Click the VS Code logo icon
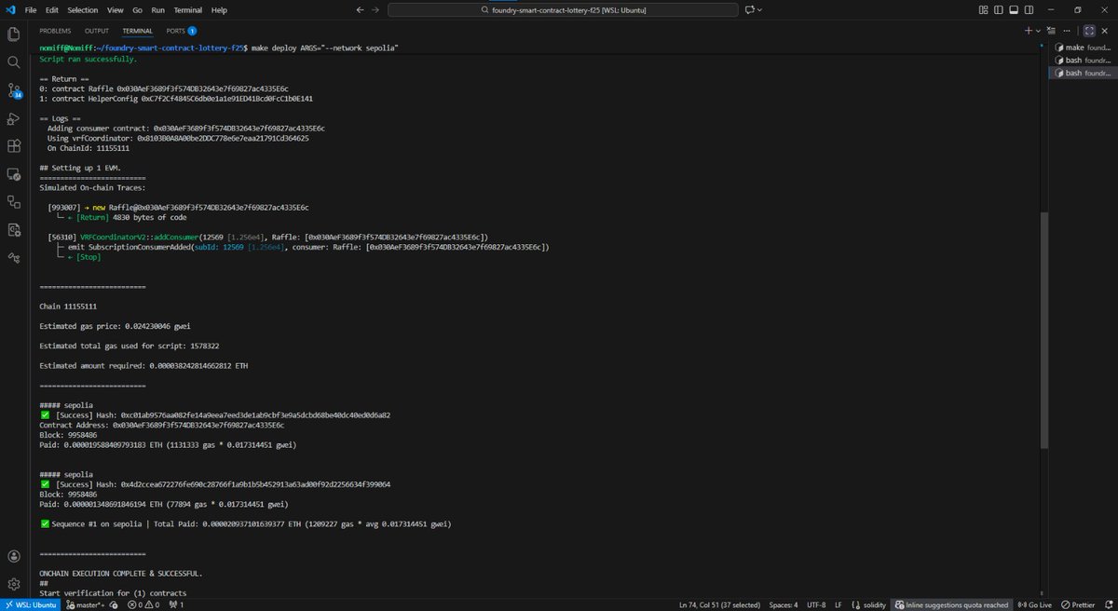The image size is (1118, 611). point(9,9)
